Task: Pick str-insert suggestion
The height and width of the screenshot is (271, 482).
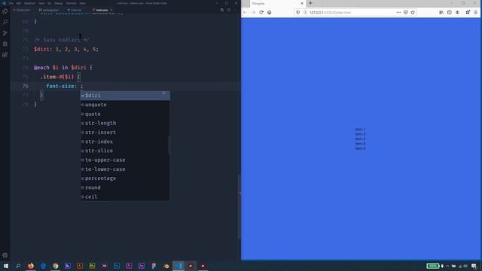Action: (x=125, y=132)
